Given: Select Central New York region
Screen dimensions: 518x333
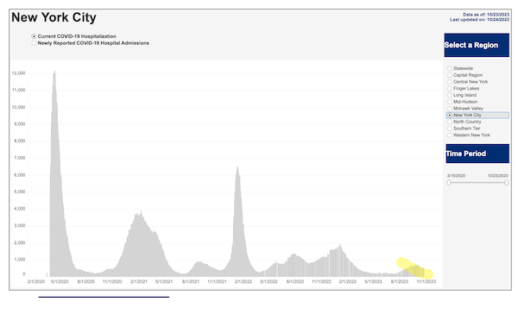Looking at the screenshot, I should click(450, 82).
